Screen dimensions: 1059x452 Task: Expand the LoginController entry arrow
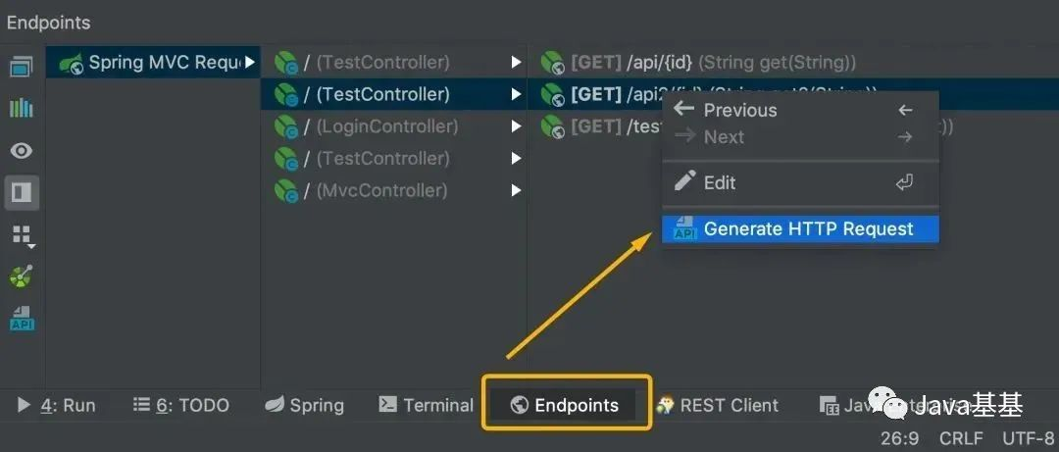click(516, 126)
